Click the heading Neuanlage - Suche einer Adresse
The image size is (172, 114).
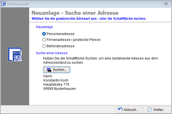point(75,13)
